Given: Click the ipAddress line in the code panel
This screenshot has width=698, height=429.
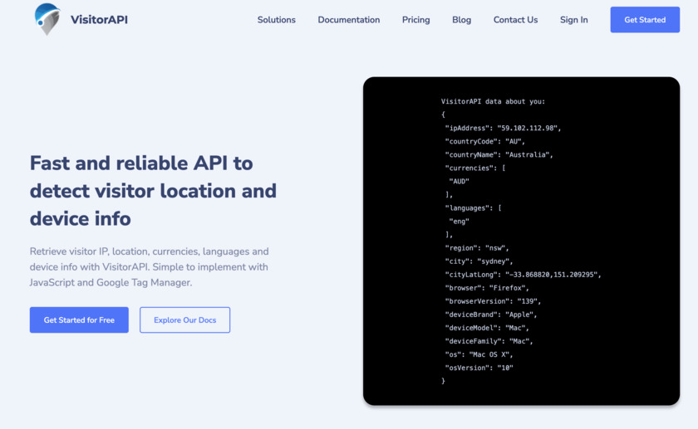Looking at the screenshot, I should click(503, 128).
